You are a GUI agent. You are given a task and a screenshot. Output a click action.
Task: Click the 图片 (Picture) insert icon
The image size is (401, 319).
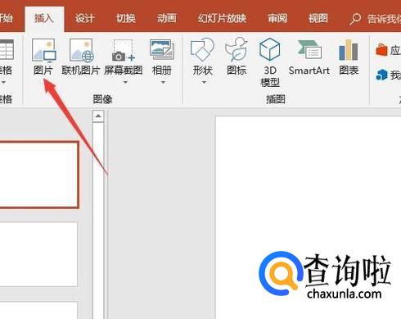(x=44, y=50)
